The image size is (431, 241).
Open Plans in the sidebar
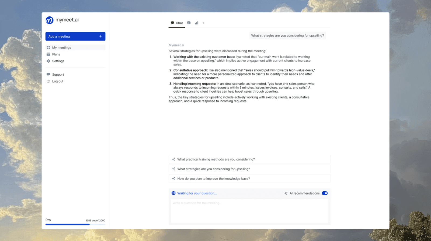pos(75,54)
